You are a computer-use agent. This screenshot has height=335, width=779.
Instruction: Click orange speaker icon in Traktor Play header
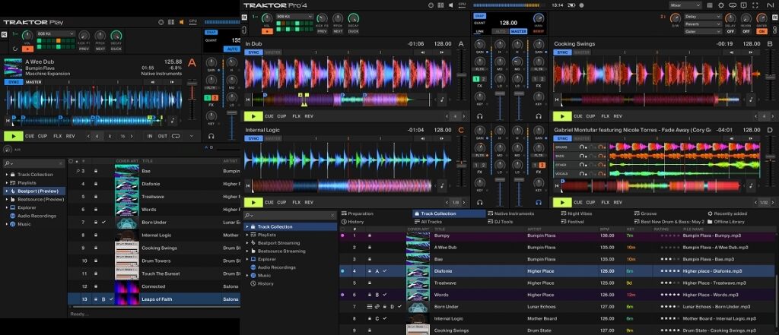[181, 22]
